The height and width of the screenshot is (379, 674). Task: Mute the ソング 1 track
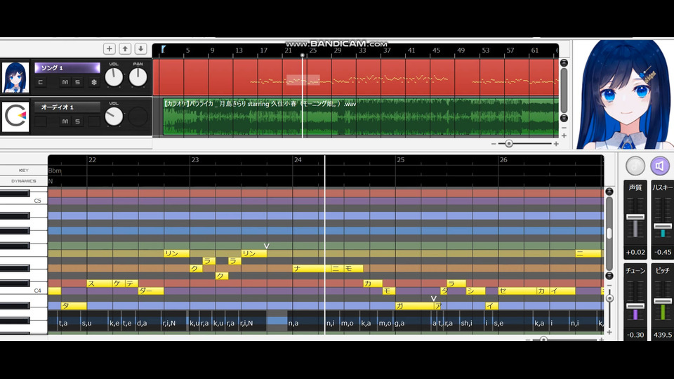[x=65, y=82]
